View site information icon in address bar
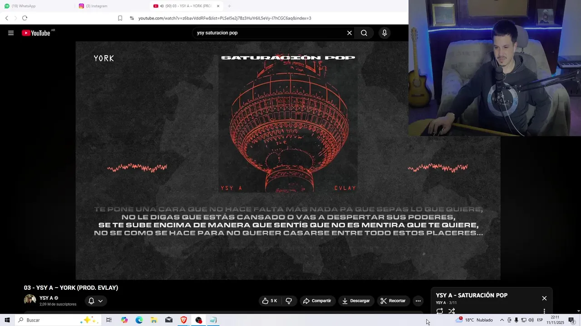Screen dimensions: 581x326 (x=132, y=18)
